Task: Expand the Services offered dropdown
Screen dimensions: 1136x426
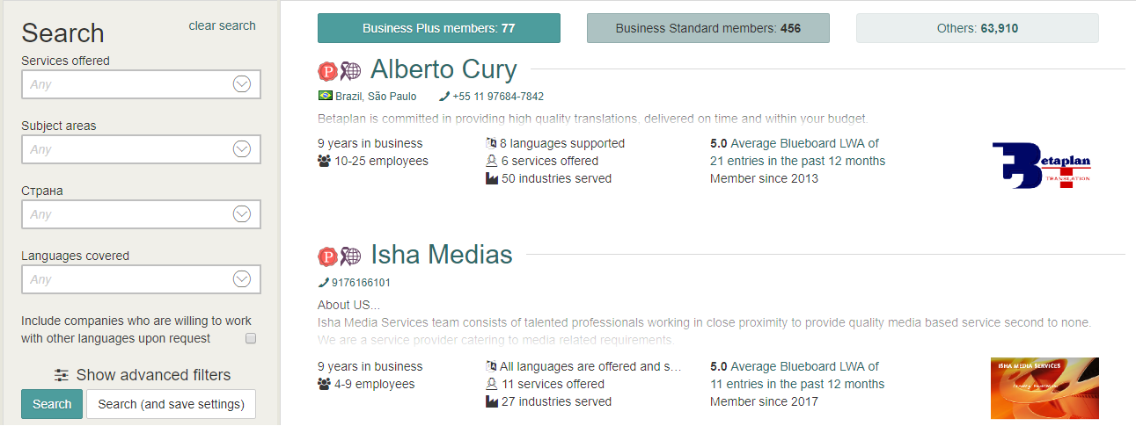Action: click(242, 84)
